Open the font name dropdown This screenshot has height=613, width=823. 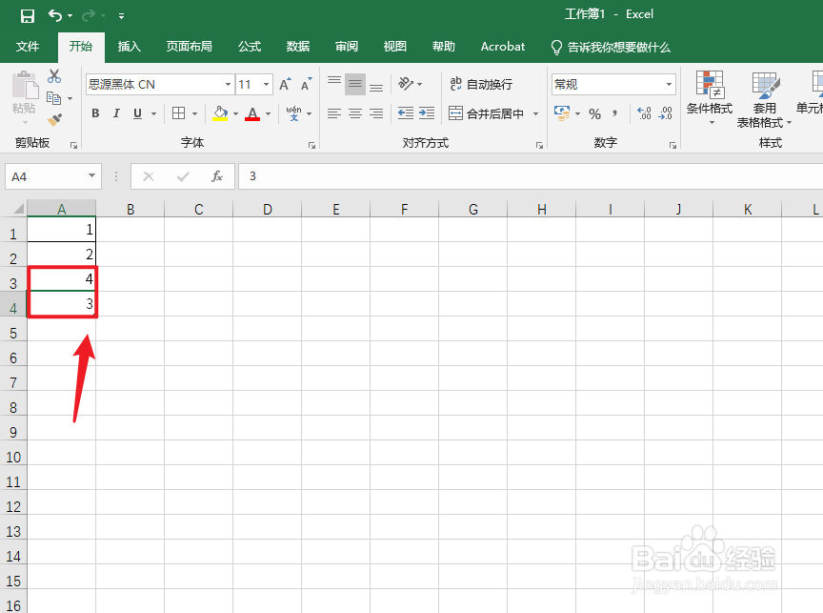coord(227,84)
